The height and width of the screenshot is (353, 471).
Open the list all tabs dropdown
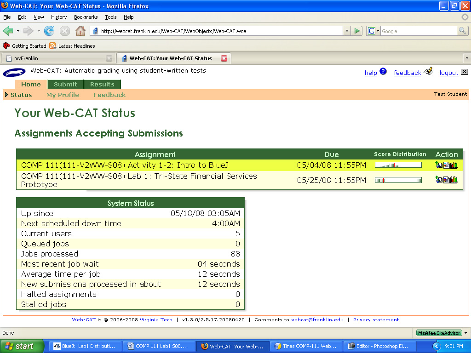[x=466, y=58]
